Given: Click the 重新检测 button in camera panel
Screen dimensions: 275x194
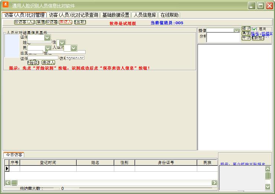Looking at the screenshot, I should [x=258, y=38].
